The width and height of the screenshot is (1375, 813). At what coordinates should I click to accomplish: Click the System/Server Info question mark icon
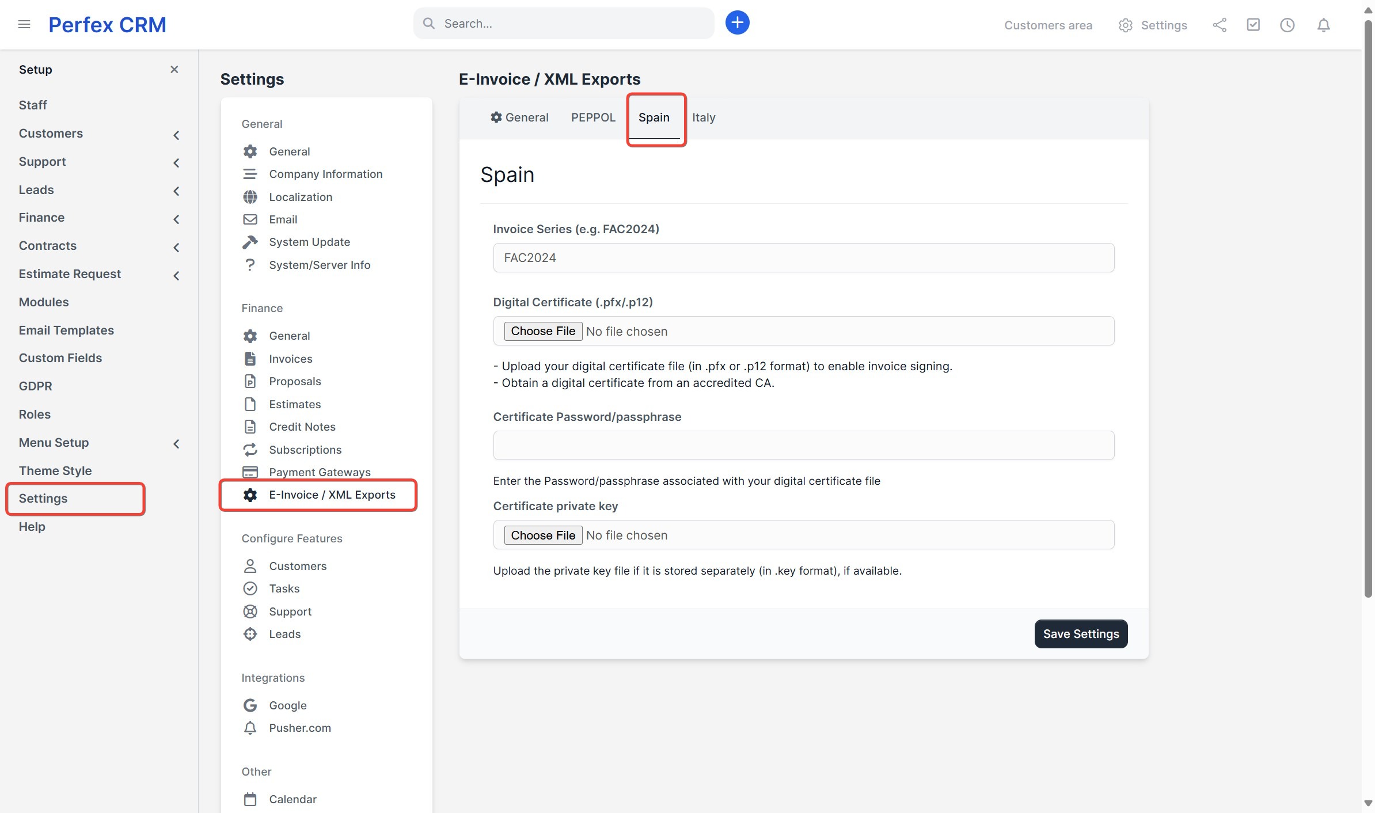[x=250, y=265]
